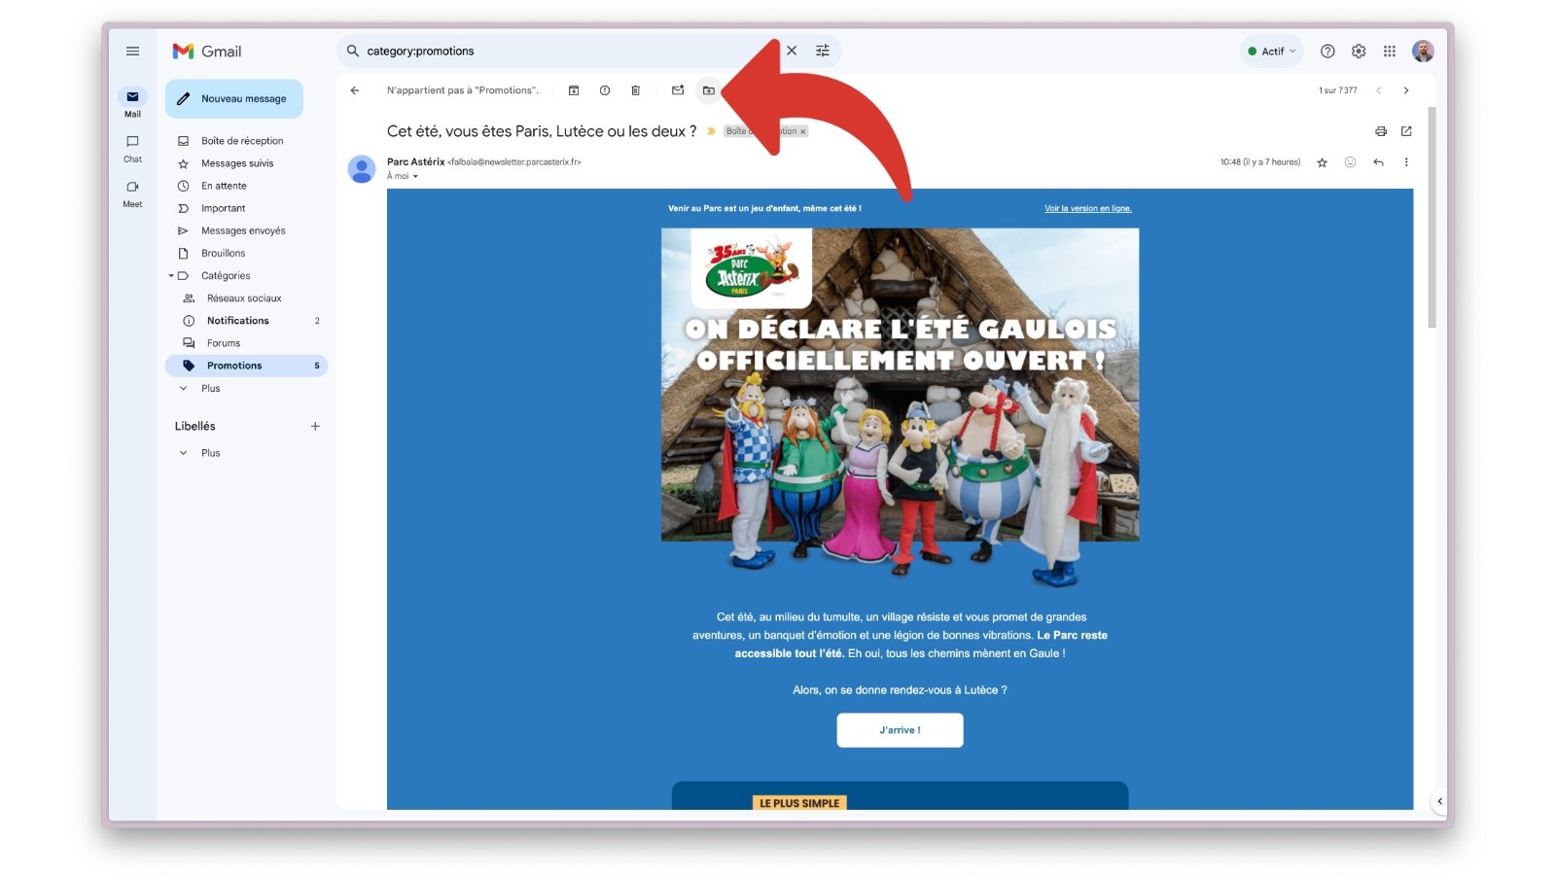The width and height of the screenshot is (1556, 875).
Task: Open the Help question mark icon
Action: (x=1327, y=52)
